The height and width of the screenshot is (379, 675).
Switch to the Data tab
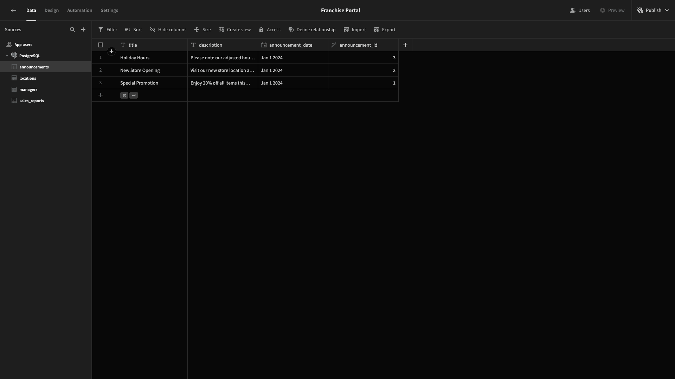(x=31, y=11)
